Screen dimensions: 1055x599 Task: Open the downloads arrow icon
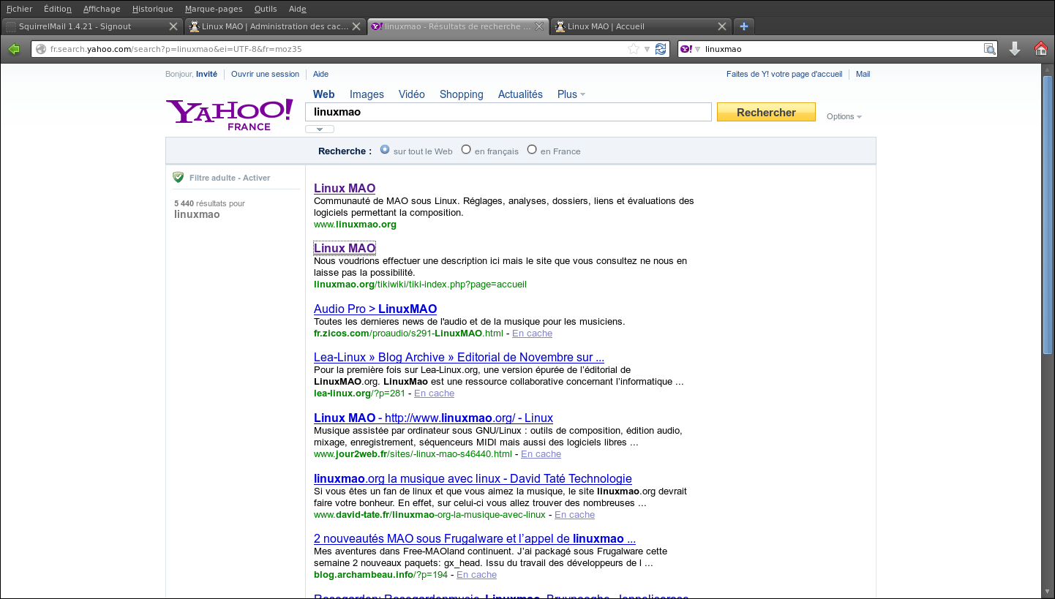[1015, 49]
